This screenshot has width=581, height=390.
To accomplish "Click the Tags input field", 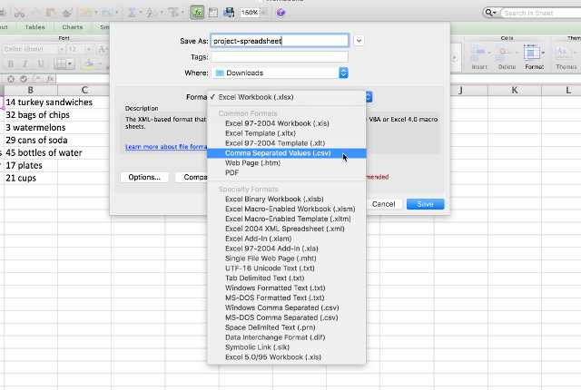I will 280,57.
